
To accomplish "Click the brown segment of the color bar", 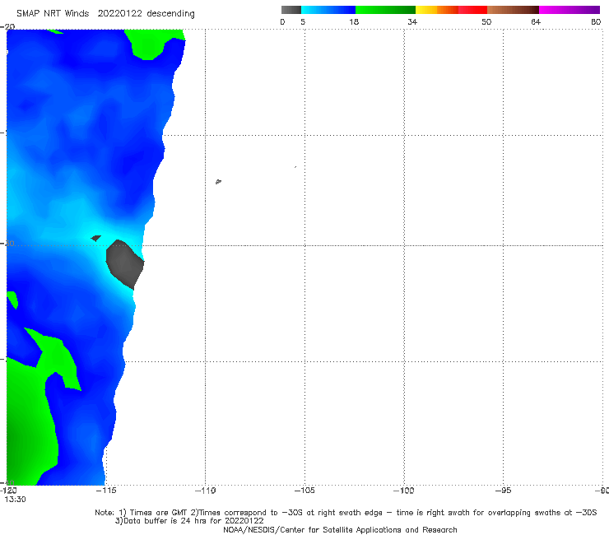I will pyautogui.click(x=513, y=10).
